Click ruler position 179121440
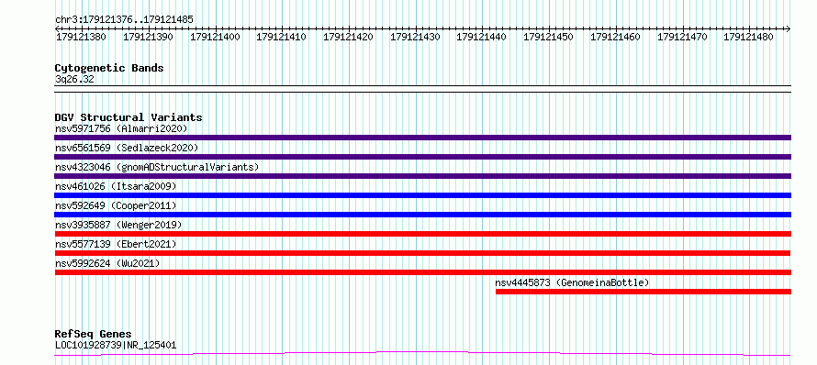Screen dimensions: 817x365 481,37
